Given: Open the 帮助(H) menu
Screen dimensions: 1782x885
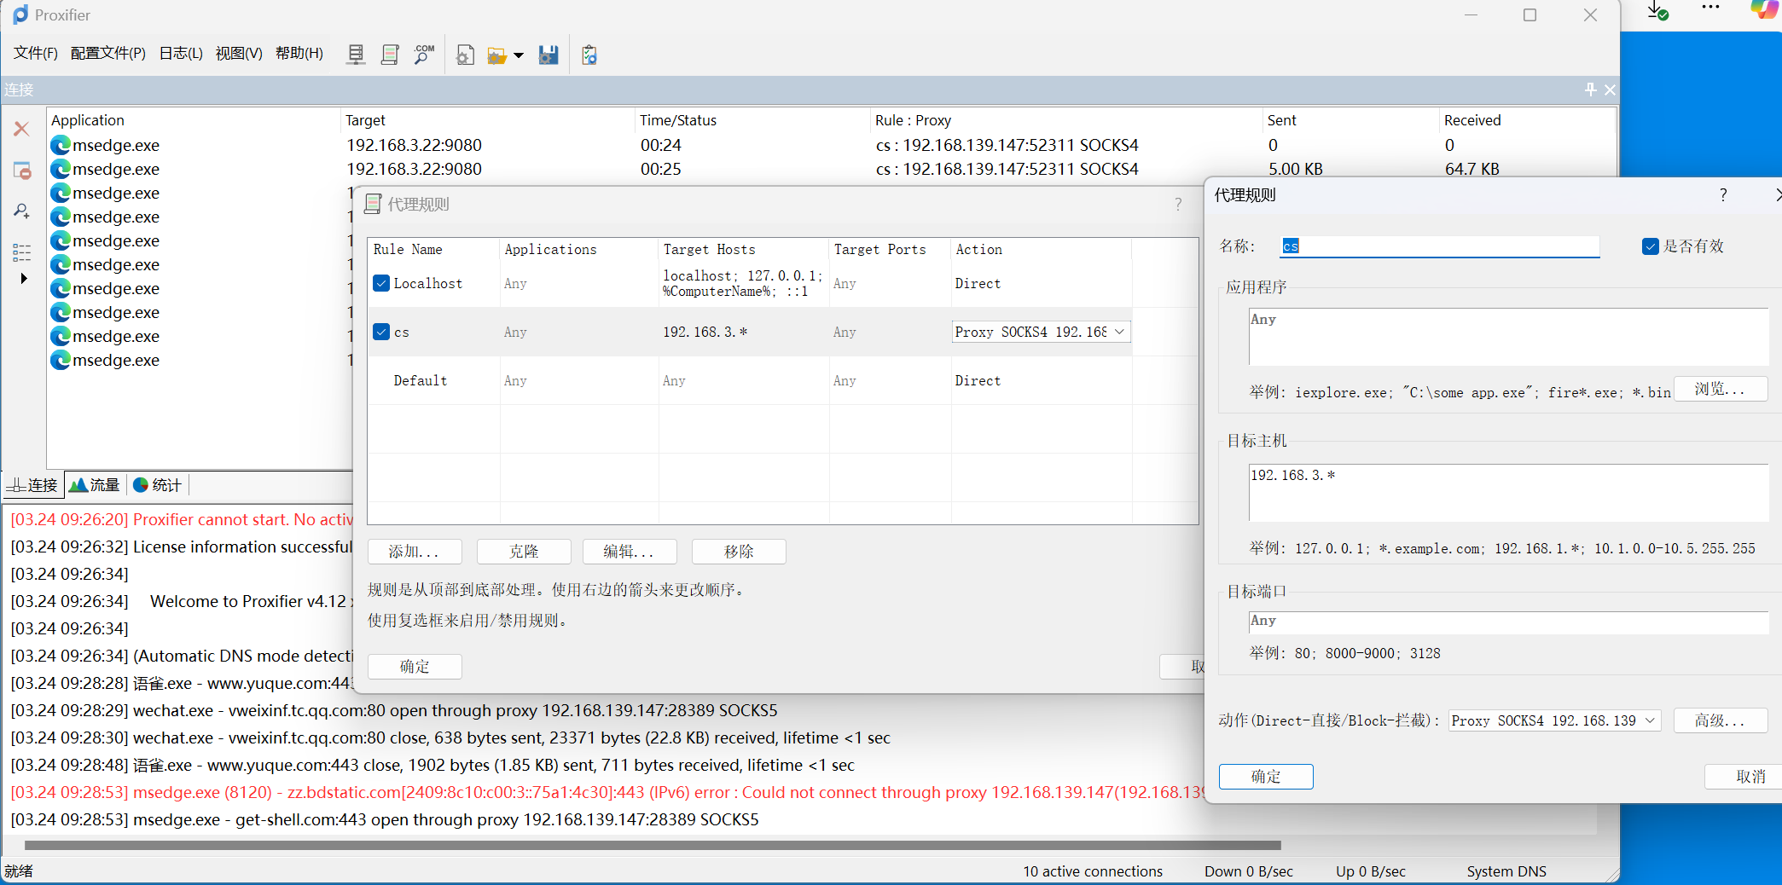Looking at the screenshot, I should pos(299,53).
